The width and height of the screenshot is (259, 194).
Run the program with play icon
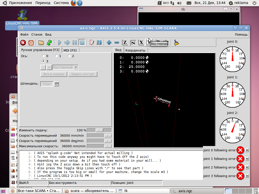(x=60, y=43)
